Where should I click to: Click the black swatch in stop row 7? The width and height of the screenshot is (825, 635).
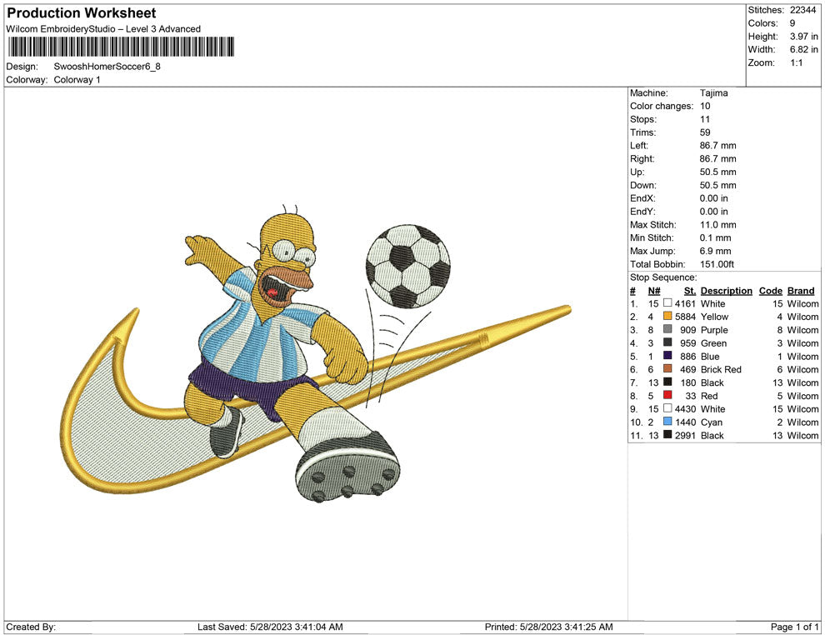click(667, 382)
